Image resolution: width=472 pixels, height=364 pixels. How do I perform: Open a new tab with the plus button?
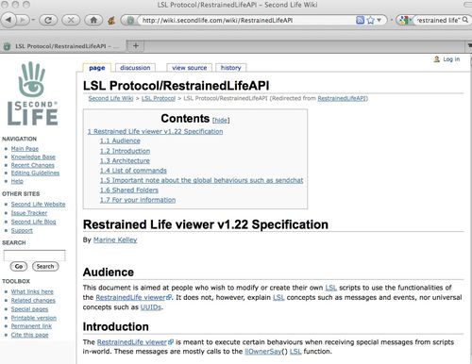[x=136, y=46]
